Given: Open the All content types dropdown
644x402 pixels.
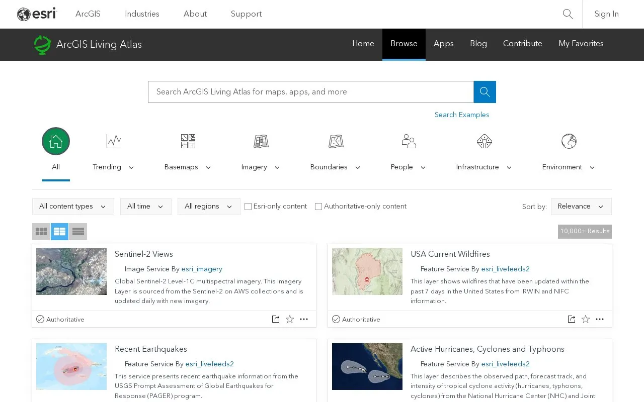Looking at the screenshot, I should click(73, 207).
